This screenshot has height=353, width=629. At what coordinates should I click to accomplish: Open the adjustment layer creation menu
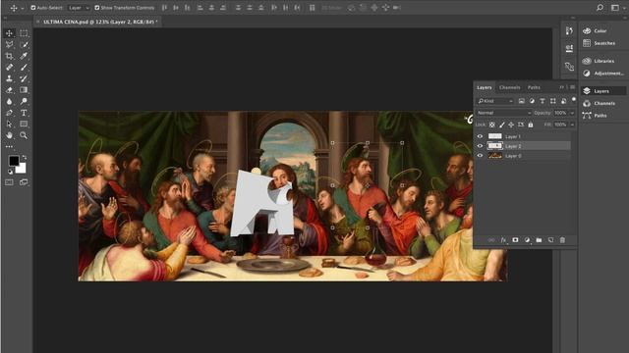(527, 239)
